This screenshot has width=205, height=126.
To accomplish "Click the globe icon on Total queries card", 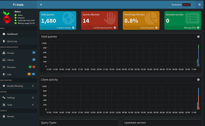I will pyautogui.click(x=68, y=18).
